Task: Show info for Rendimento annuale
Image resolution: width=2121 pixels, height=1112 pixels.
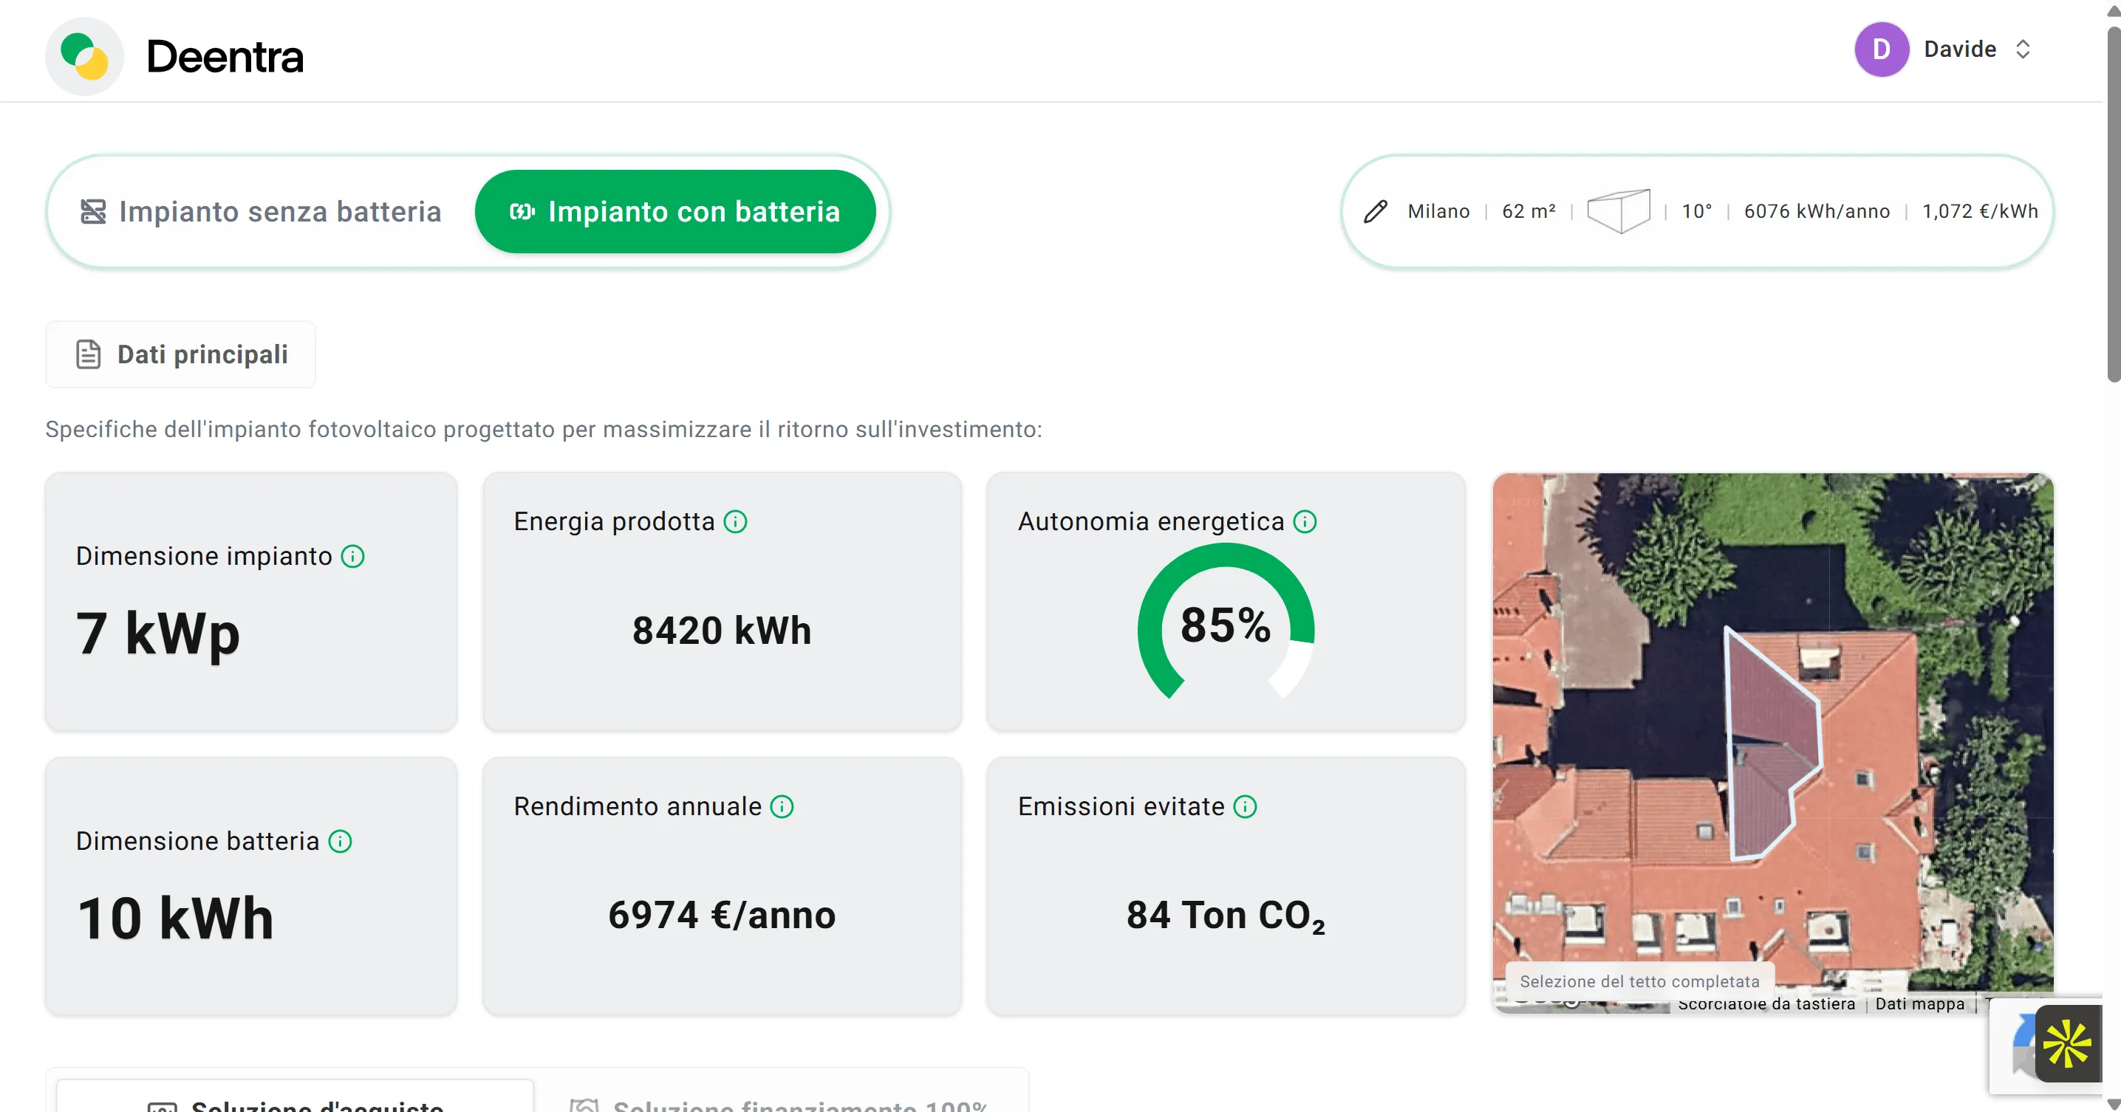Action: (x=782, y=806)
